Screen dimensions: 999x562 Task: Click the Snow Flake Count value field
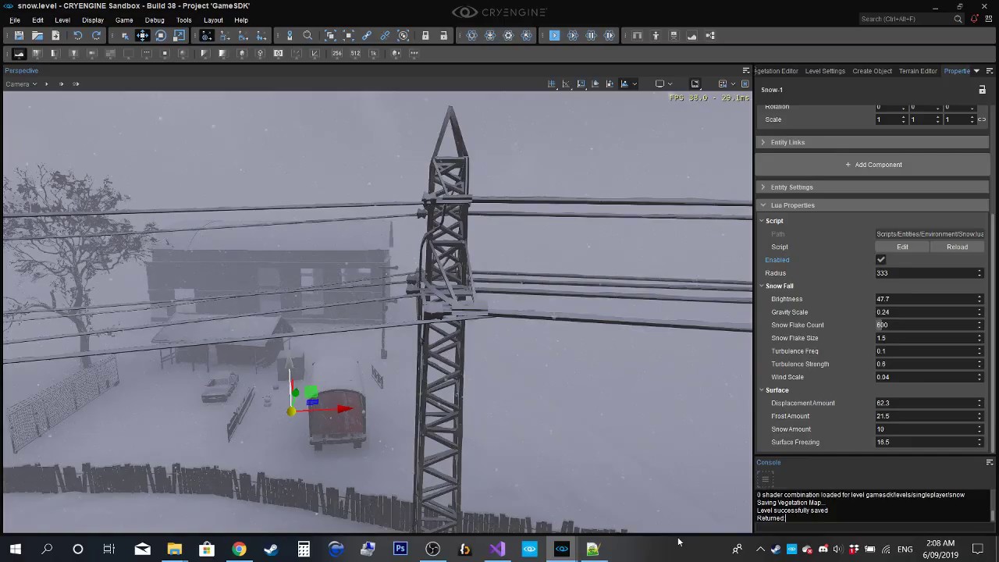(929, 325)
